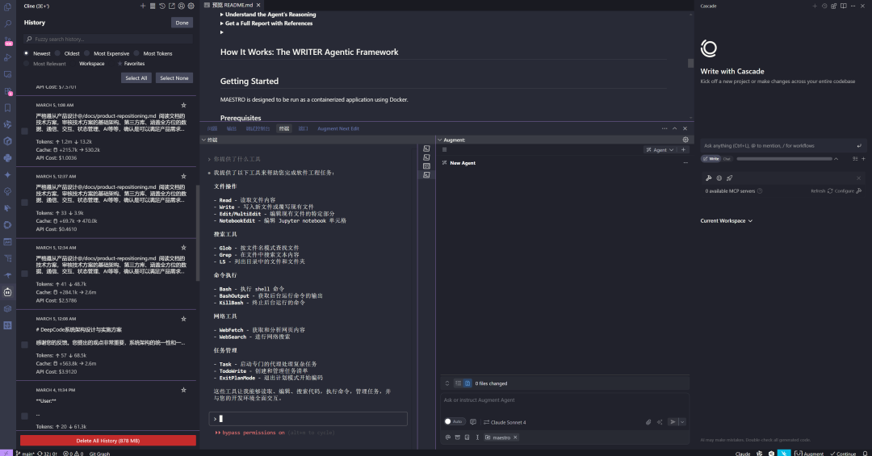Click the Select None button

[x=174, y=77]
